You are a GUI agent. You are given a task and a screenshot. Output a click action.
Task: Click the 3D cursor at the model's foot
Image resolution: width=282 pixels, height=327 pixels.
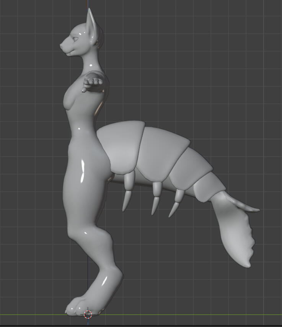pos(88,314)
